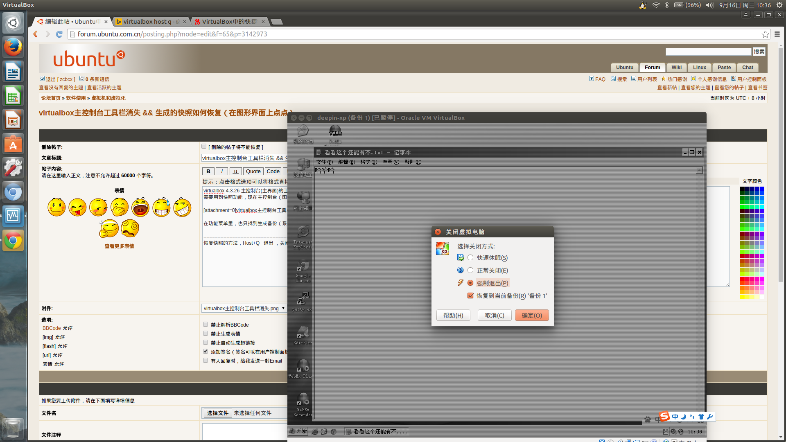Bookmark this page with the star icon

pos(765,34)
